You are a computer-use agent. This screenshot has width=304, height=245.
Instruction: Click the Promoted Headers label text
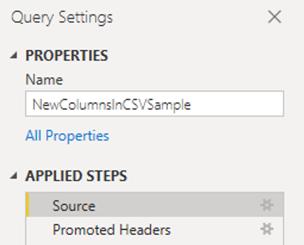(x=112, y=229)
